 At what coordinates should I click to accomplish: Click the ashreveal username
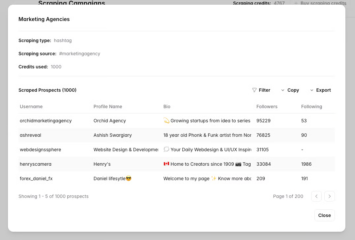[30, 135]
